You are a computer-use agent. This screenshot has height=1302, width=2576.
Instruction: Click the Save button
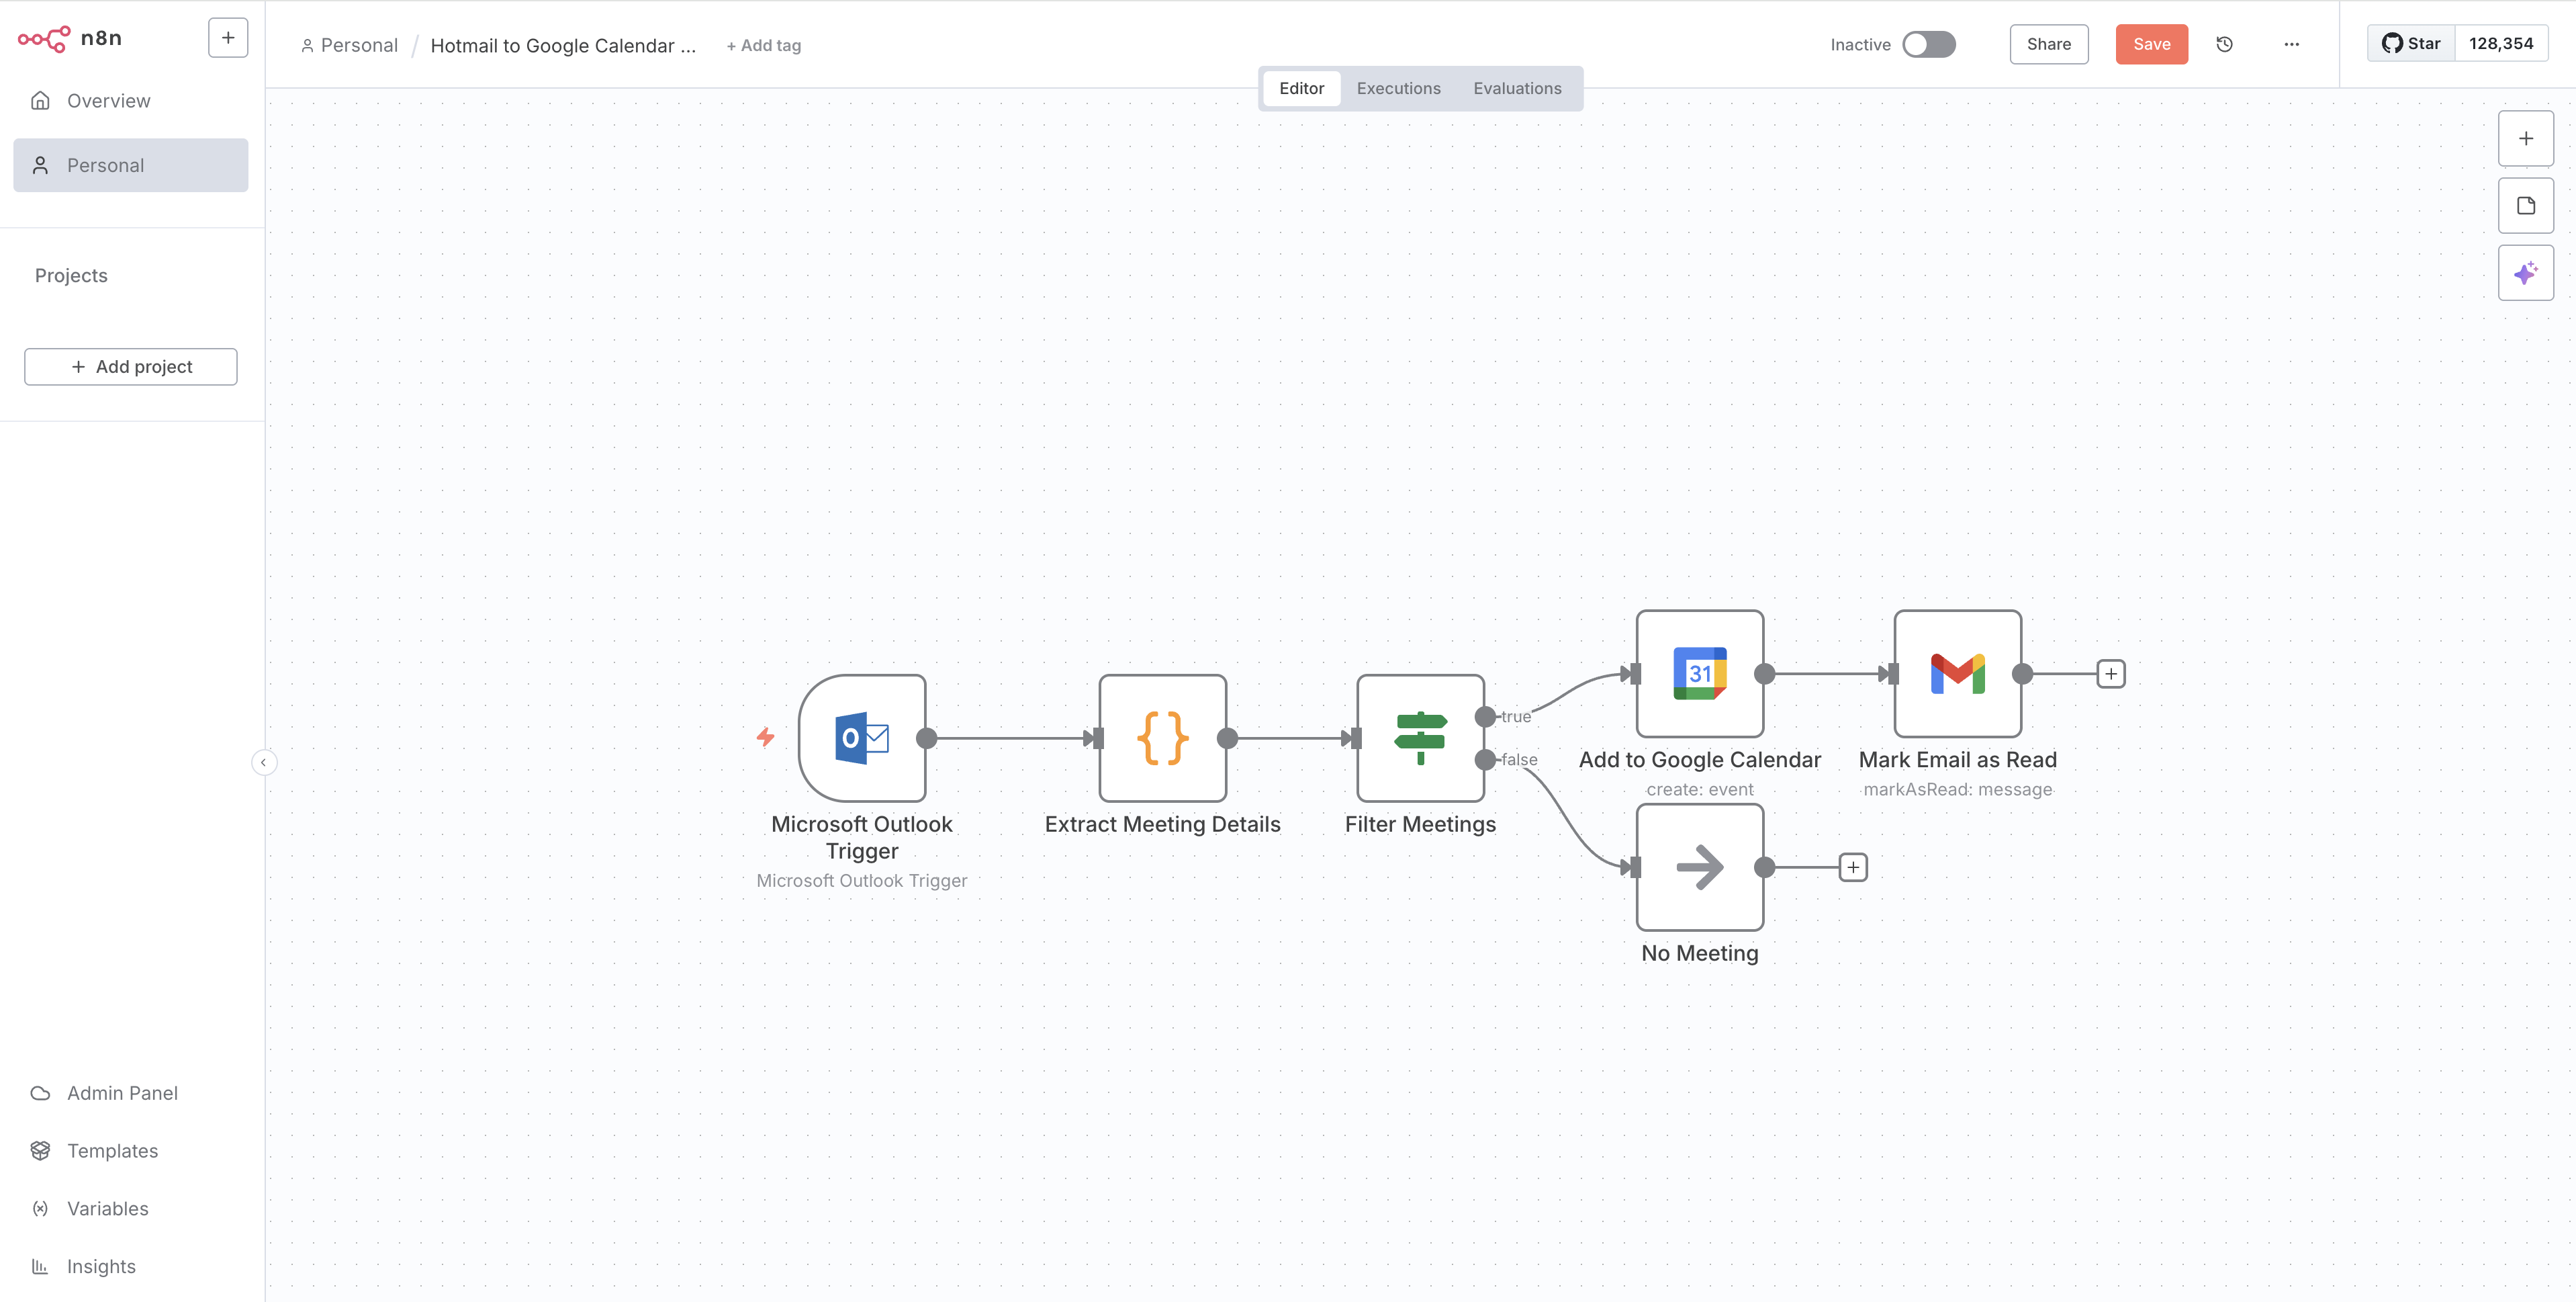(x=2151, y=44)
